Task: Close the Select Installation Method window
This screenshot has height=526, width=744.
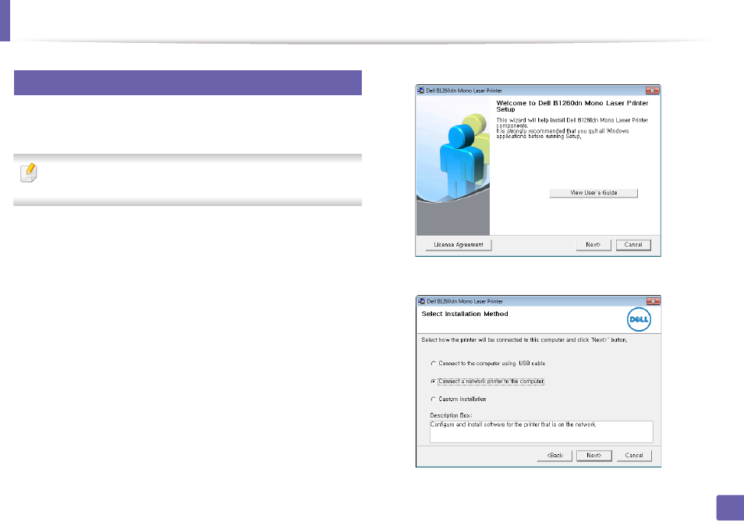Action: [x=654, y=301]
